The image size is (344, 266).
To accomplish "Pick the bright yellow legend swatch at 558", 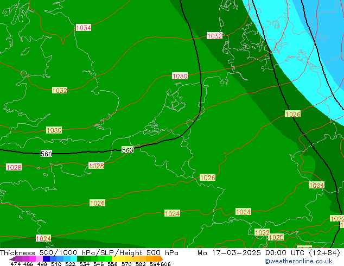I will (115, 258).
